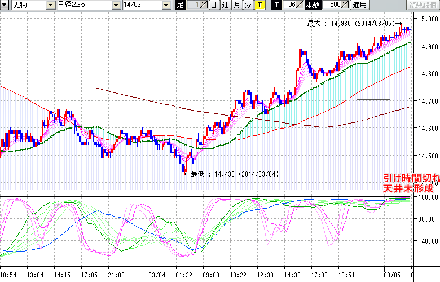This screenshot has width=440, height=282.
Task: Select the 週 weekly timeframe button
Action: coord(225,5)
